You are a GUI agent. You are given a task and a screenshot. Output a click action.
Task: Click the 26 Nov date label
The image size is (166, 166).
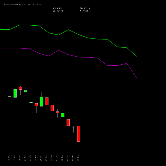41,158
